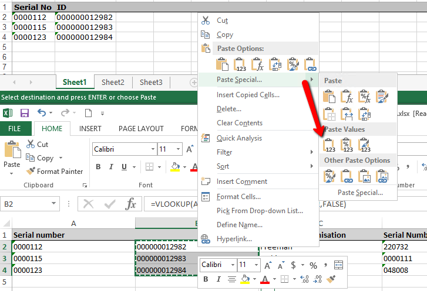Click add new sheet plus button

point(194,82)
